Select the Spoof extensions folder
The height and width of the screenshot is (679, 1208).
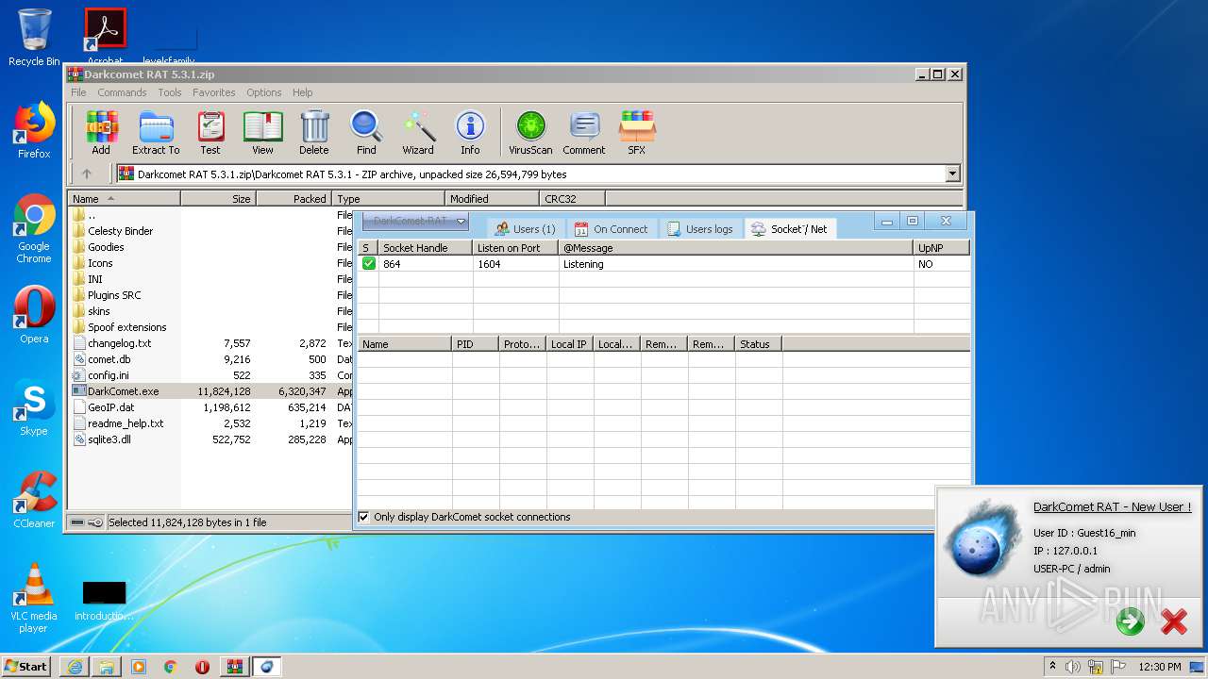point(126,327)
